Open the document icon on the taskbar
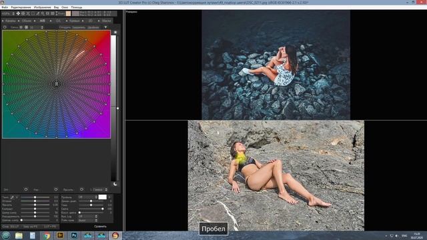 [33, 235]
